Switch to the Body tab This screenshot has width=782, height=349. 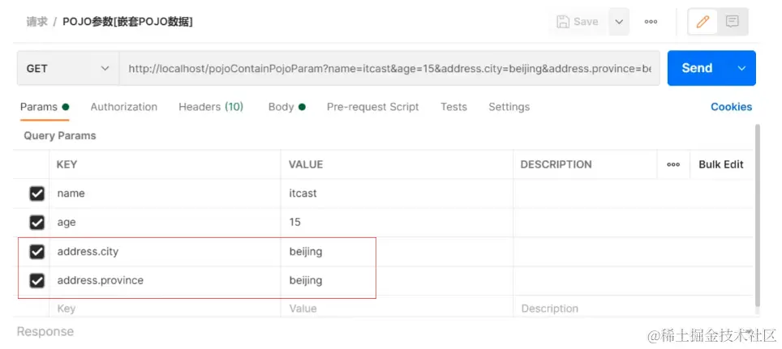click(281, 107)
